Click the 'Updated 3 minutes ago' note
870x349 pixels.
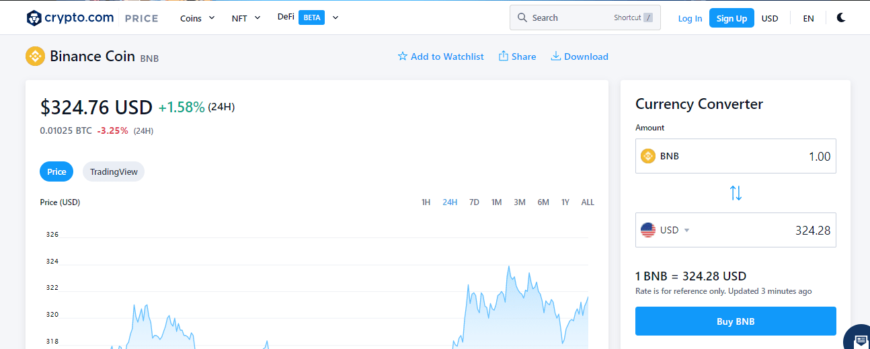pos(770,291)
